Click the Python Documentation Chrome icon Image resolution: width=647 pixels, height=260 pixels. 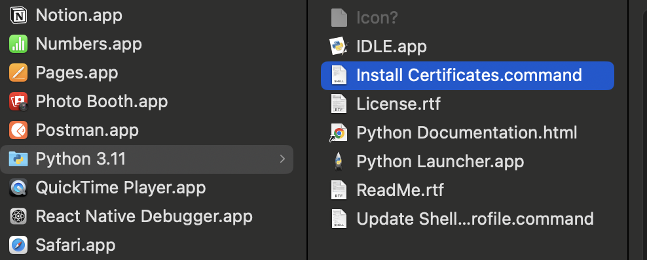click(x=339, y=133)
